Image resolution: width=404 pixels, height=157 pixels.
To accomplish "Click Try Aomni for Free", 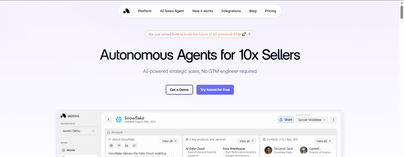I will coord(215,90).
